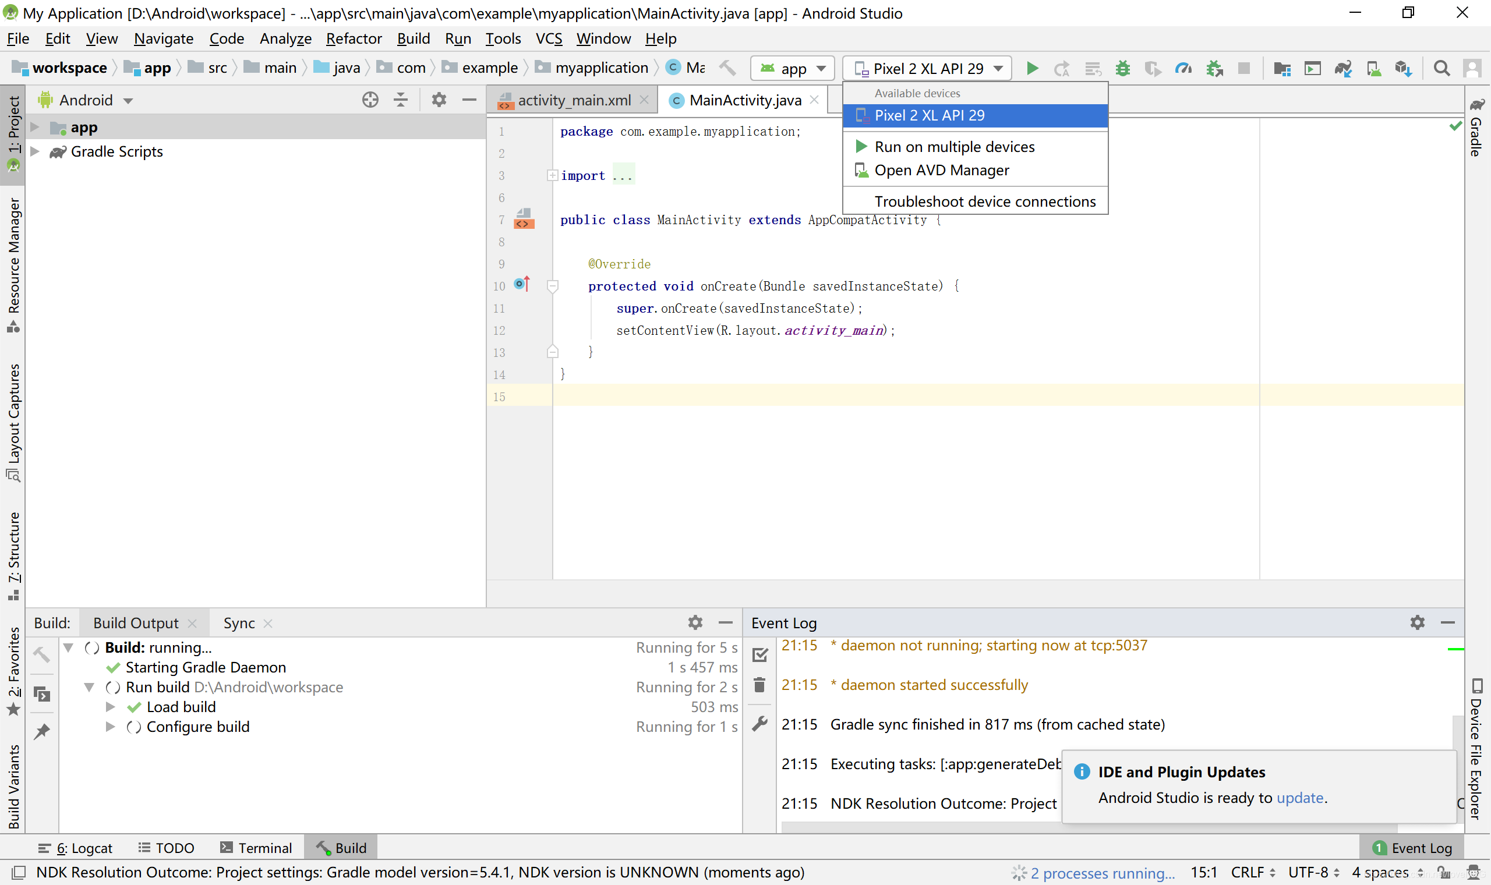The height and width of the screenshot is (885, 1491).
Task: Toggle the Build Variants side panel
Action: [13, 787]
